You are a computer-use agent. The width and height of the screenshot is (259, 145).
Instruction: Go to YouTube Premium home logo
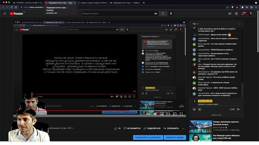point(16,14)
